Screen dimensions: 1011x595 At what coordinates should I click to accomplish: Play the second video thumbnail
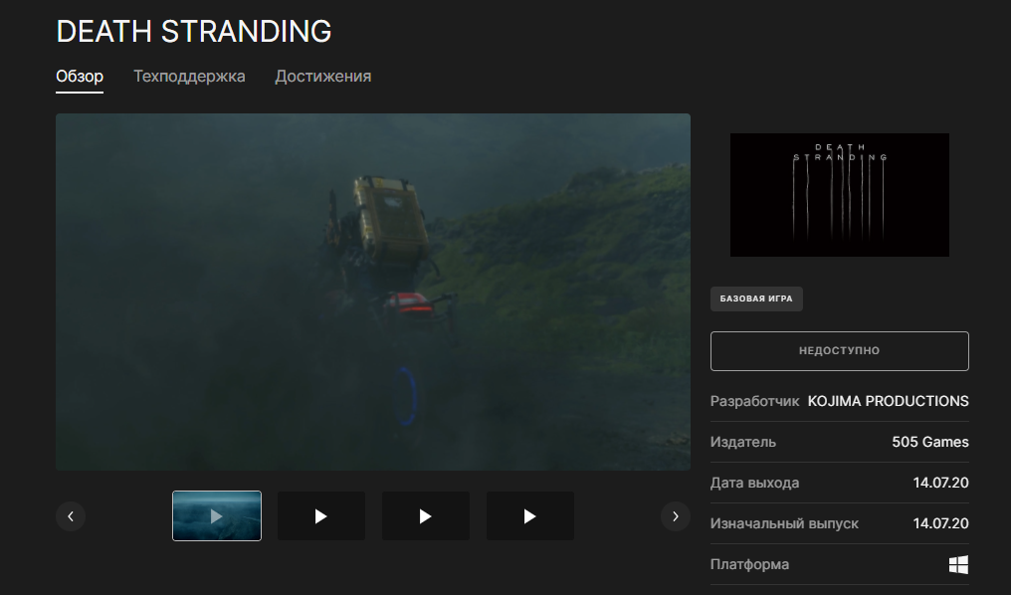[x=321, y=515]
